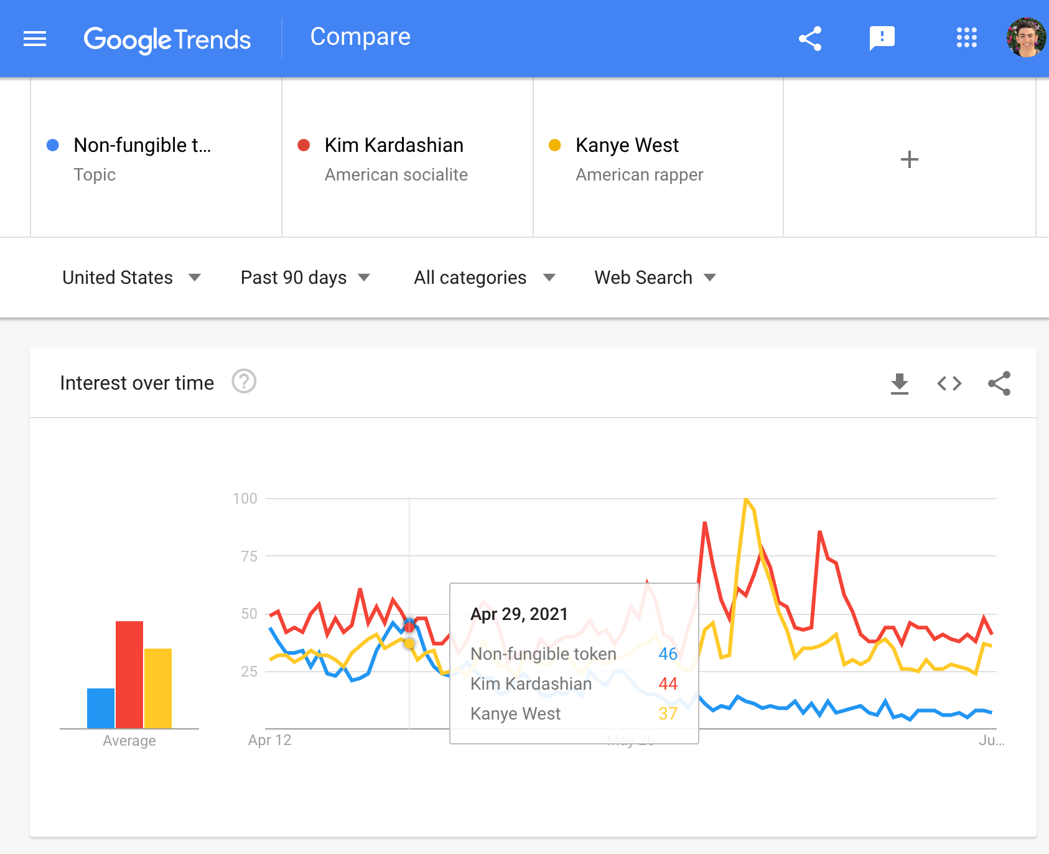Click the blue average bar

coord(101,708)
